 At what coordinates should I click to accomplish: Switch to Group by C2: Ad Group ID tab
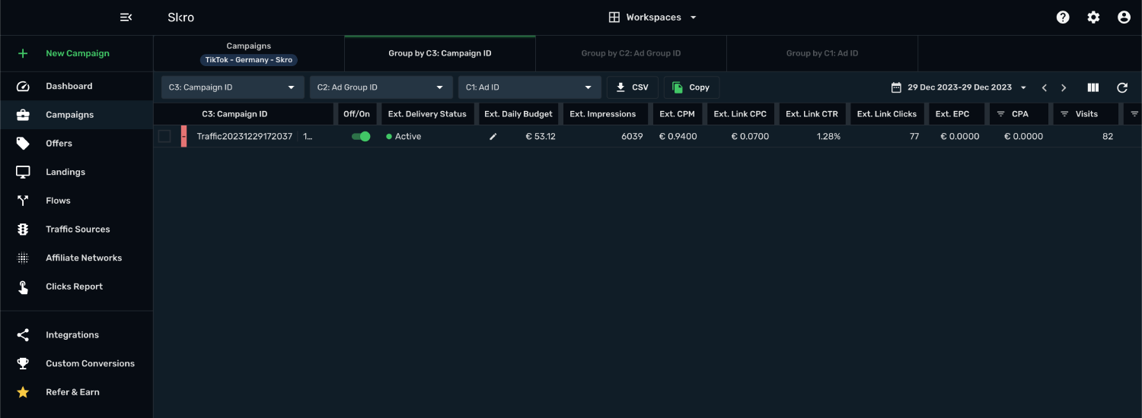tap(631, 53)
